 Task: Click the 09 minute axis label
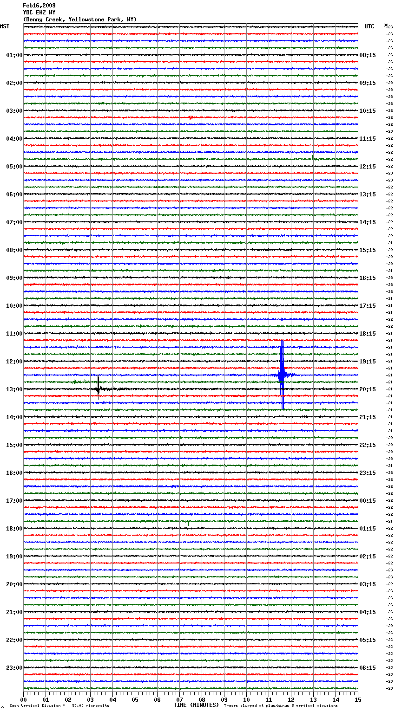click(224, 700)
